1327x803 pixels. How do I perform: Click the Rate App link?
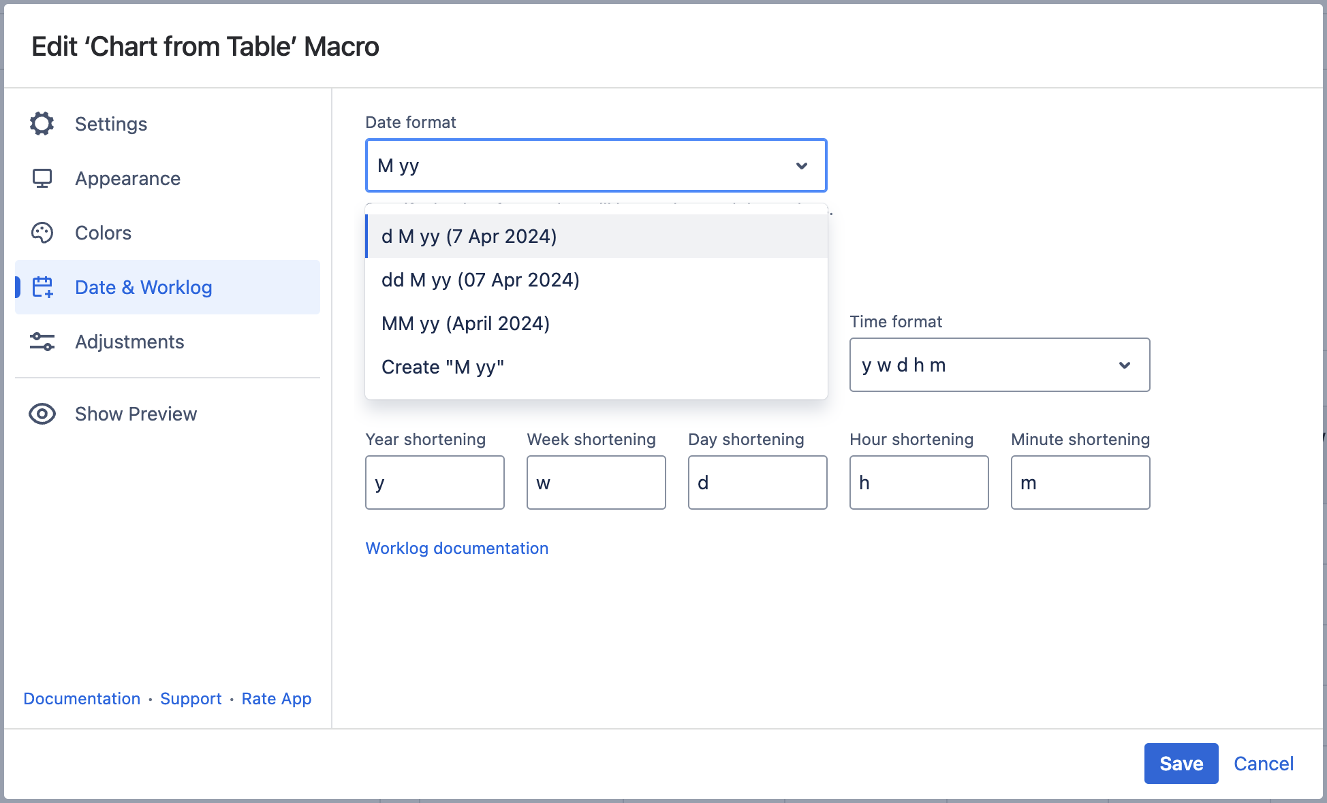coord(276,699)
